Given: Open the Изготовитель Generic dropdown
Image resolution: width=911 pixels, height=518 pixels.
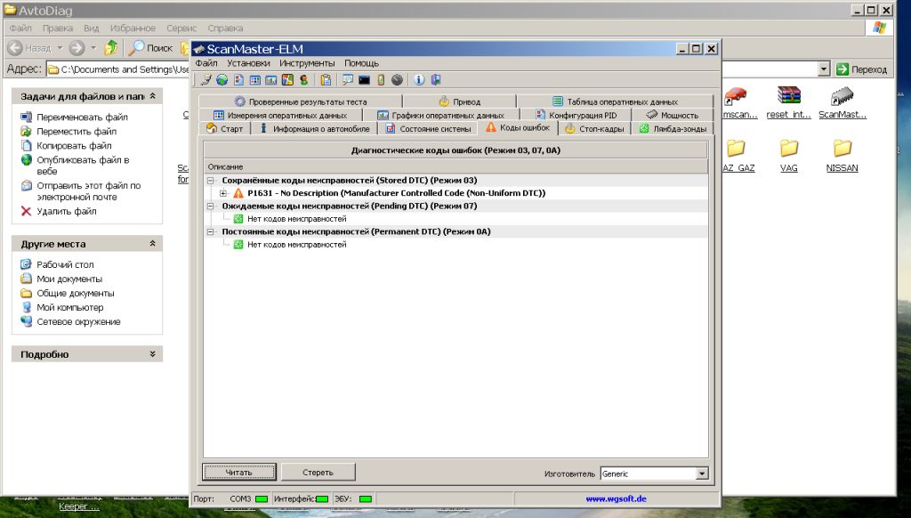Looking at the screenshot, I should [702, 473].
